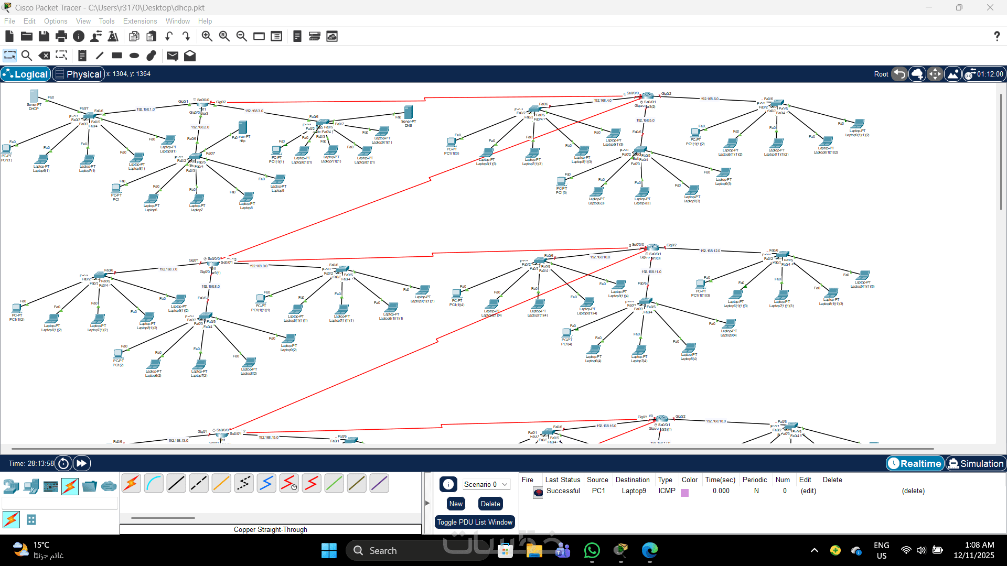The image size is (1007, 566).
Task: Show hidden system tray icons chevron
Action: point(814,550)
